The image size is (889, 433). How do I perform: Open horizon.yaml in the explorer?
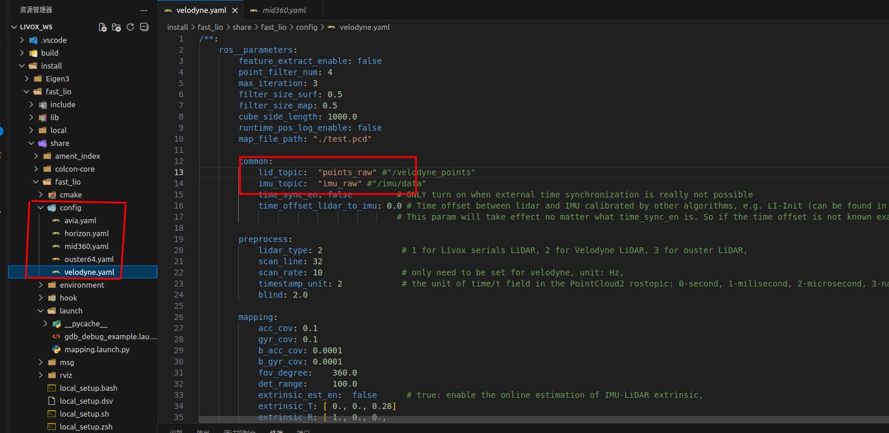click(x=87, y=233)
